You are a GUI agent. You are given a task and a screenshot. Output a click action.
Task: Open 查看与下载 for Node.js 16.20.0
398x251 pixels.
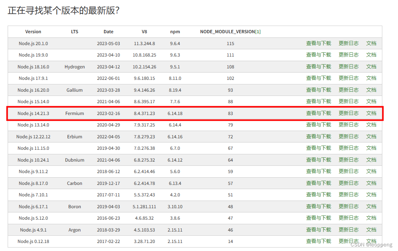[x=318, y=90]
